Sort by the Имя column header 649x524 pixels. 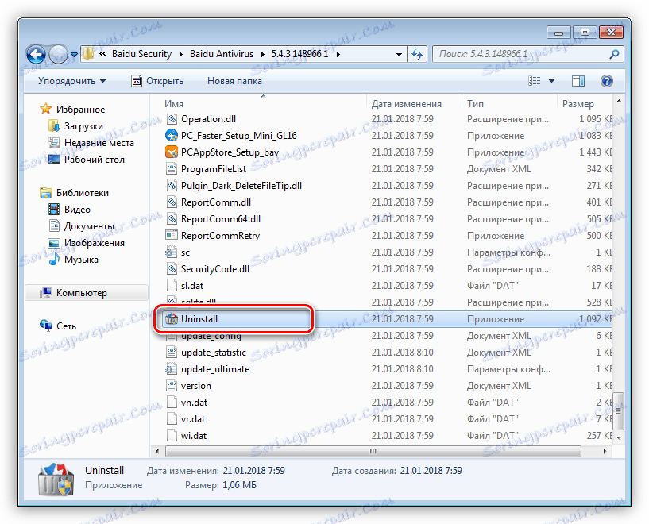pyautogui.click(x=174, y=104)
